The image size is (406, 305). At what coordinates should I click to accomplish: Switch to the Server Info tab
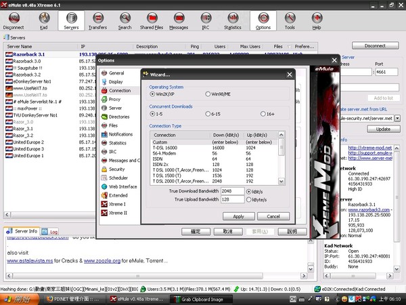click(x=22, y=231)
